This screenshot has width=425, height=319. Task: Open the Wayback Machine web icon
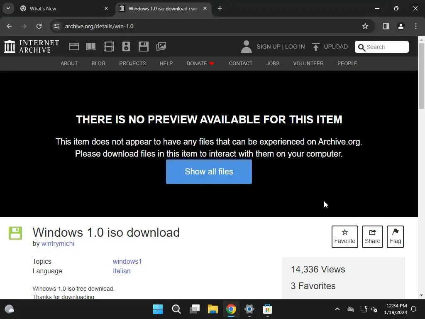(x=74, y=47)
